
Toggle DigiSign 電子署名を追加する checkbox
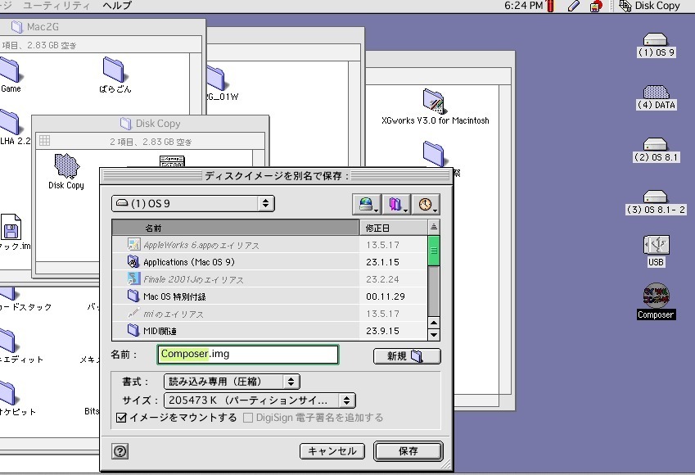click(248, 418)
